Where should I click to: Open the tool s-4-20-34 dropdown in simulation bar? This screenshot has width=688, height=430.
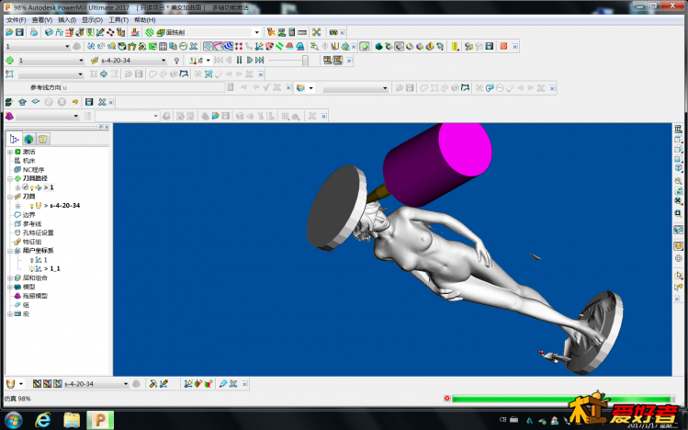click(x=164, y=61)
